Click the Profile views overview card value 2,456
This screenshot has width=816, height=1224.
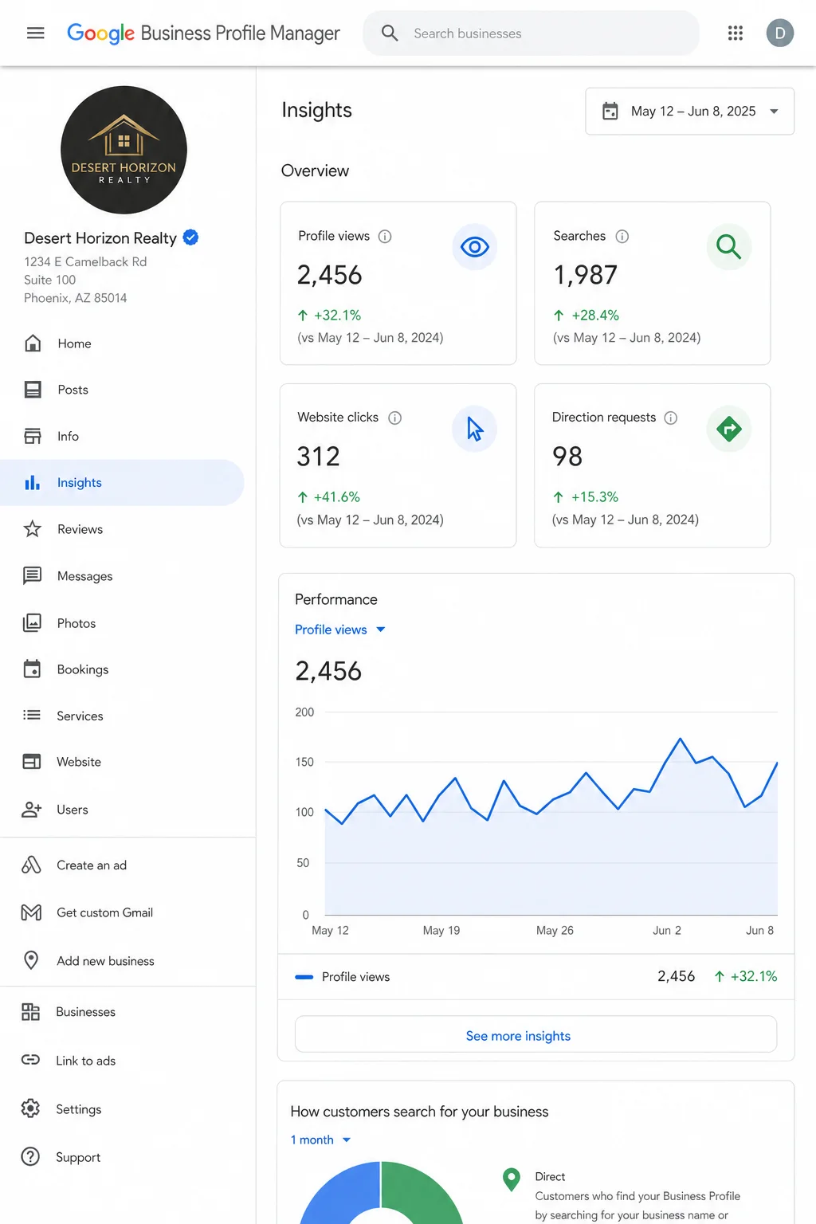point(329,276)
